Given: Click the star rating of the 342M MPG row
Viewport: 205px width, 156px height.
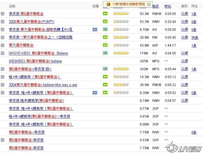Looking at the screenshot, I should coord(121,69).
